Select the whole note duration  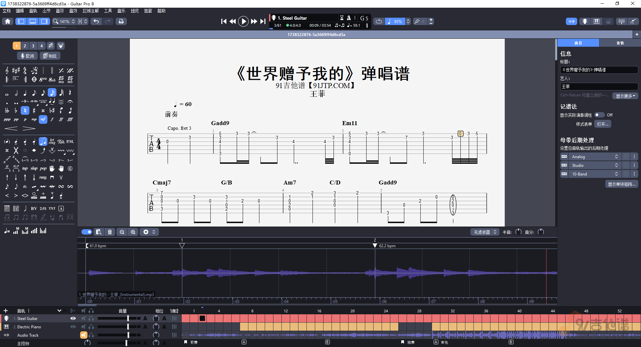coord(7,94)
